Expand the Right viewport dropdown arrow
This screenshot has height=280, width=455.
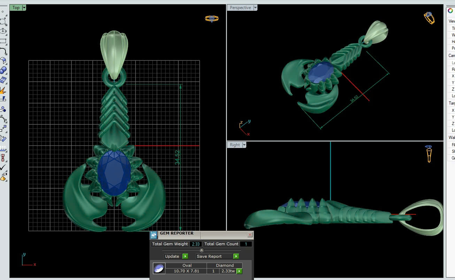point(244,145)
